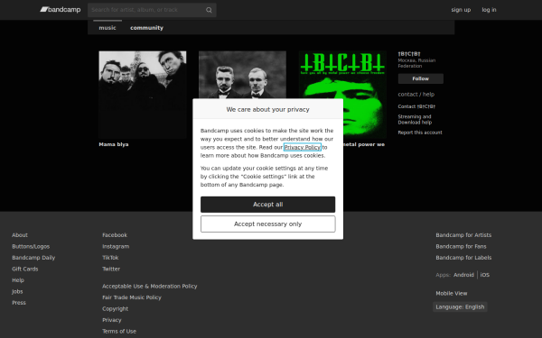542x338 pixels.
Task: Open the Jobs footer link
Action: point(17,291)
